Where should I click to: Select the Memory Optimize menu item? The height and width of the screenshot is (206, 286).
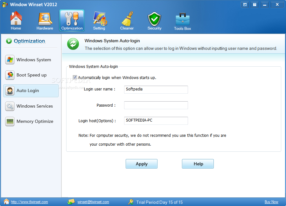click(x=31, y=121)
